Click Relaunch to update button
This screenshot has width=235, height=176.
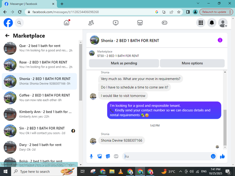click(x=216, y=12)
